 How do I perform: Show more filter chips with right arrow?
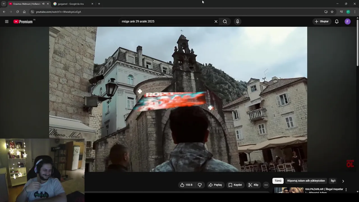[343, 181]
